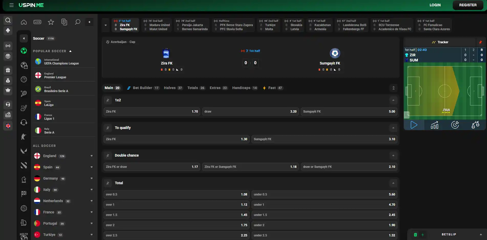
Task: Open the Madura United vs Malut United live match
Action: pyautogui.click(x=157, y=25)
